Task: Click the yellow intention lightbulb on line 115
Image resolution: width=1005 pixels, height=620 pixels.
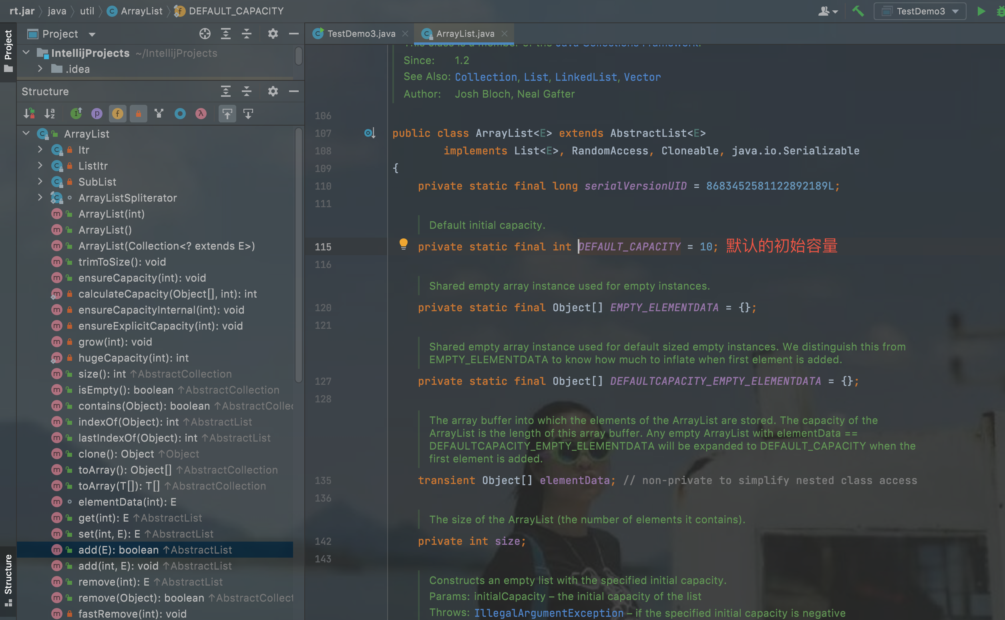Action: tap(403, 244)
